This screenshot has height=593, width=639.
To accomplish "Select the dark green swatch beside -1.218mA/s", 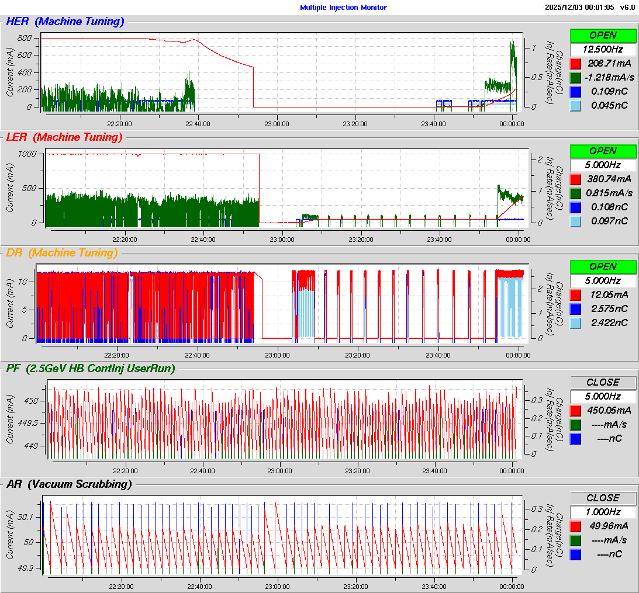I will coord(575,77).
